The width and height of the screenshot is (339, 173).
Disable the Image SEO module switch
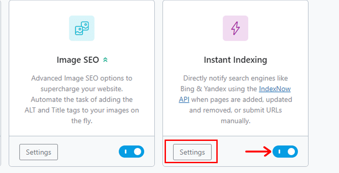(x=132, y=152)
